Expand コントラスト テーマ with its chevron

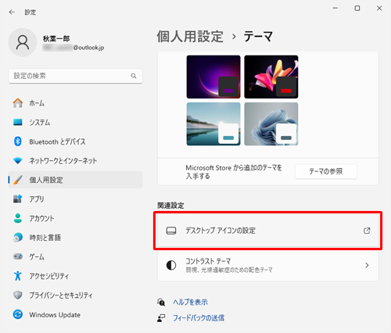click(x=367, y=265)
